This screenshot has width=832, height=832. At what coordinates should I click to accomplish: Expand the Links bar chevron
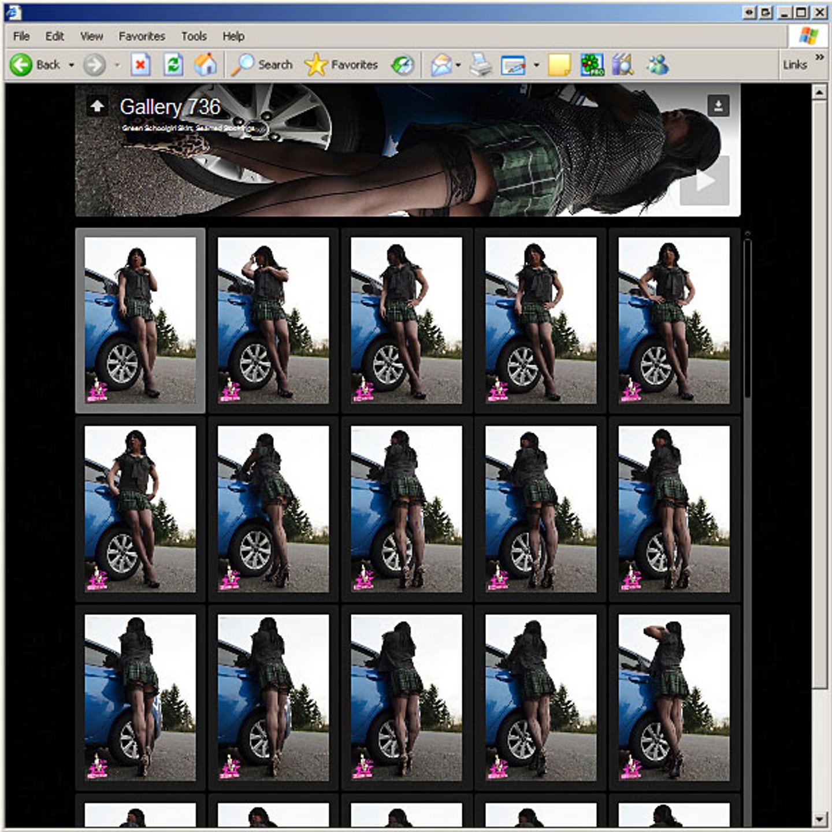tap(819, 57)
